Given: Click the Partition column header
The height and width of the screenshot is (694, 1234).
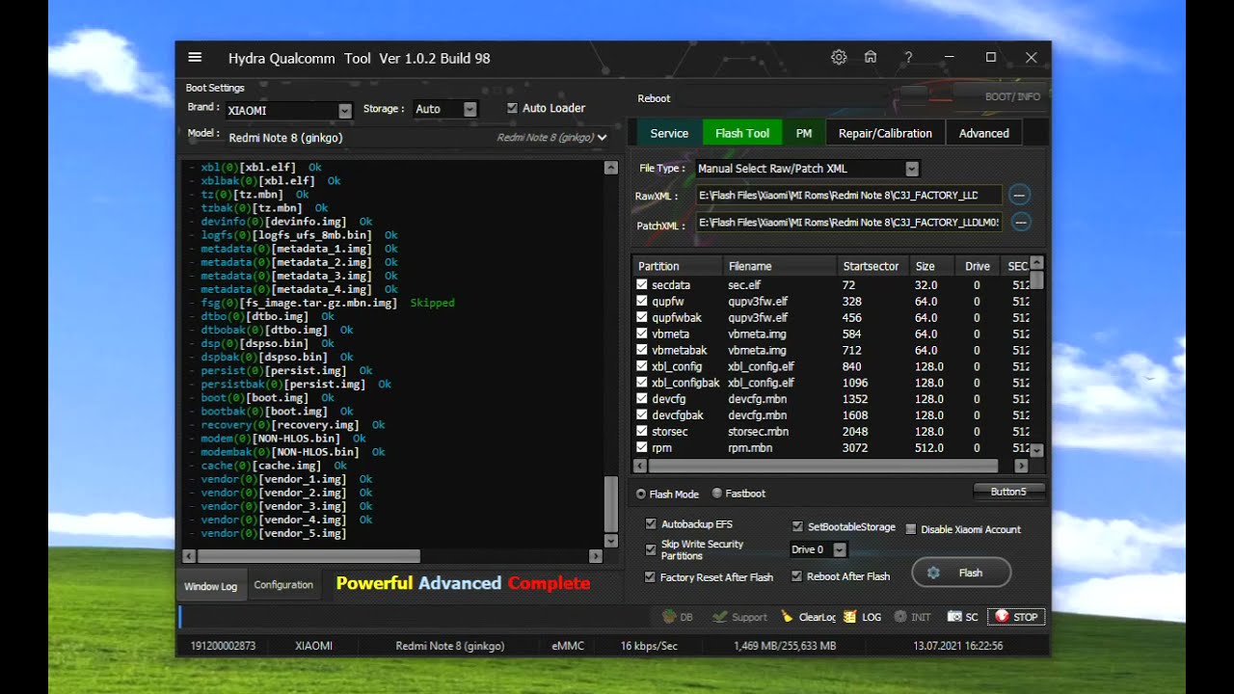Looking at the screenshot, I should tap(678, 266).
